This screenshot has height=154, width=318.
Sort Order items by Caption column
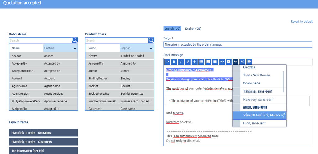coord(60,48)
